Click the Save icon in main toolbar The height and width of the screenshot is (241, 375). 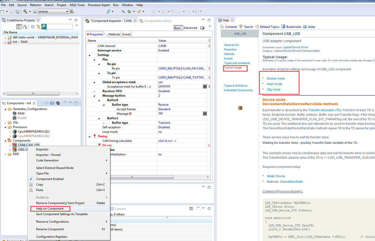[12, 12]
